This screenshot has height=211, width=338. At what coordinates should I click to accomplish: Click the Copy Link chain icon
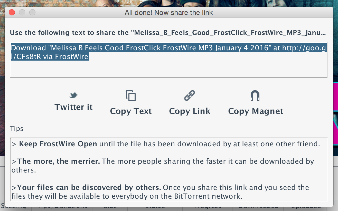click(x=190, y=95)
